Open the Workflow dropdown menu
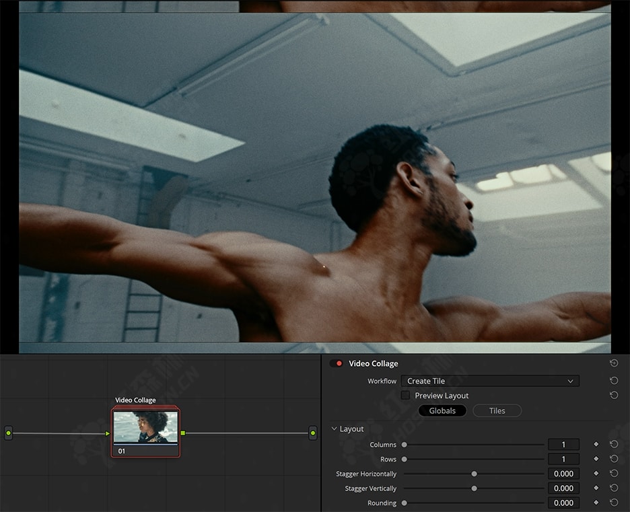This screenshot has height=512, width=630. (489, 381)
